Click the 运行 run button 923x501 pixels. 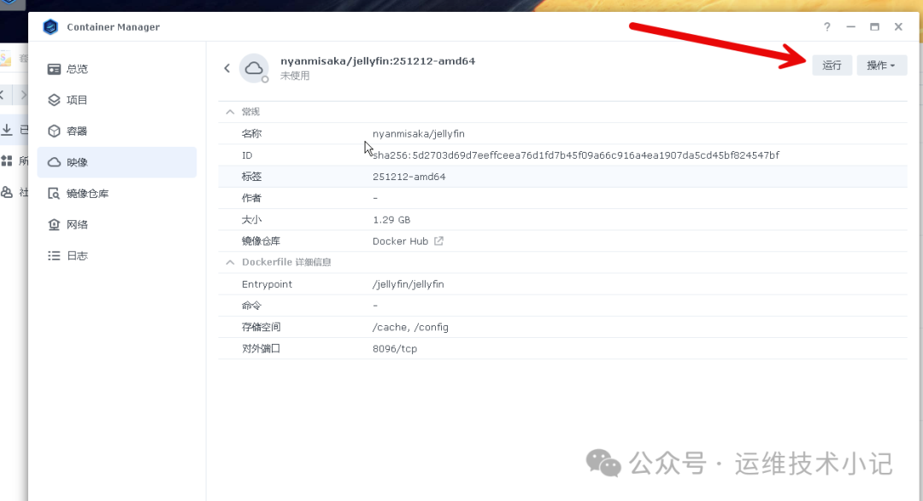click(832, 65)
